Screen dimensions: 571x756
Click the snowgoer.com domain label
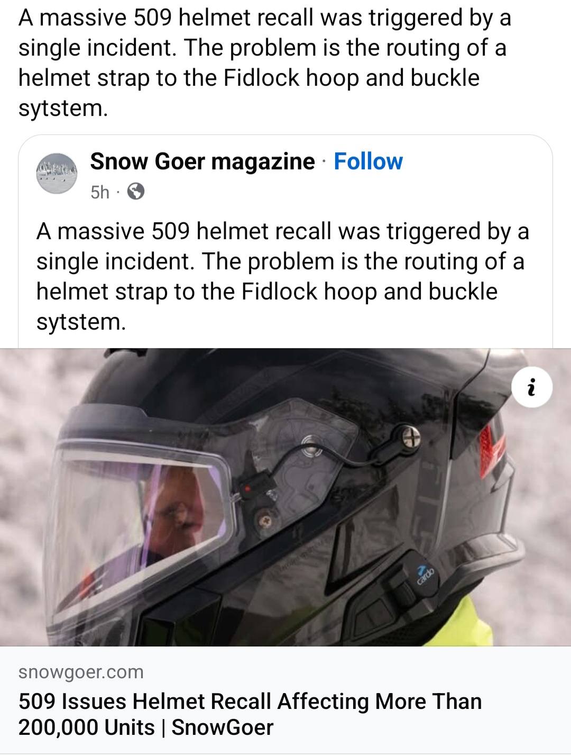tap(81, 672)
